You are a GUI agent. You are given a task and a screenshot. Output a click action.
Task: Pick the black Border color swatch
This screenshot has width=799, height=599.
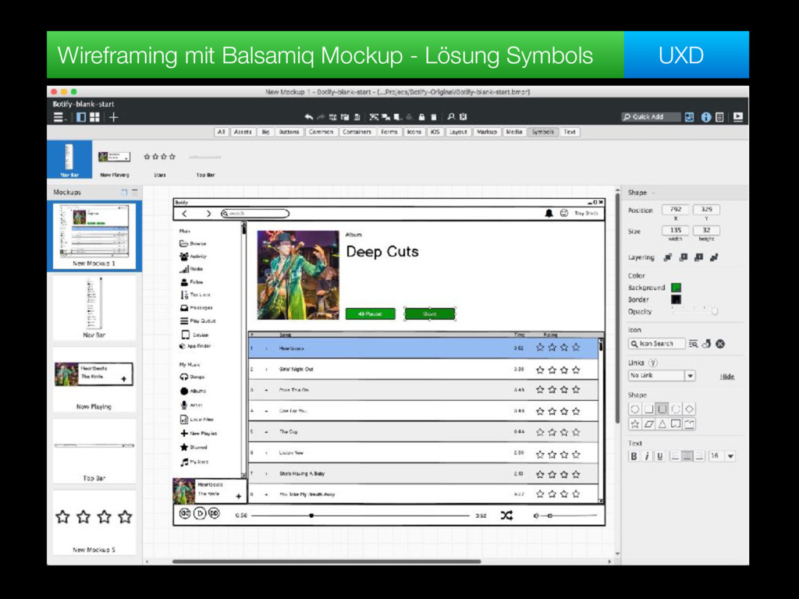click(676, 299)
